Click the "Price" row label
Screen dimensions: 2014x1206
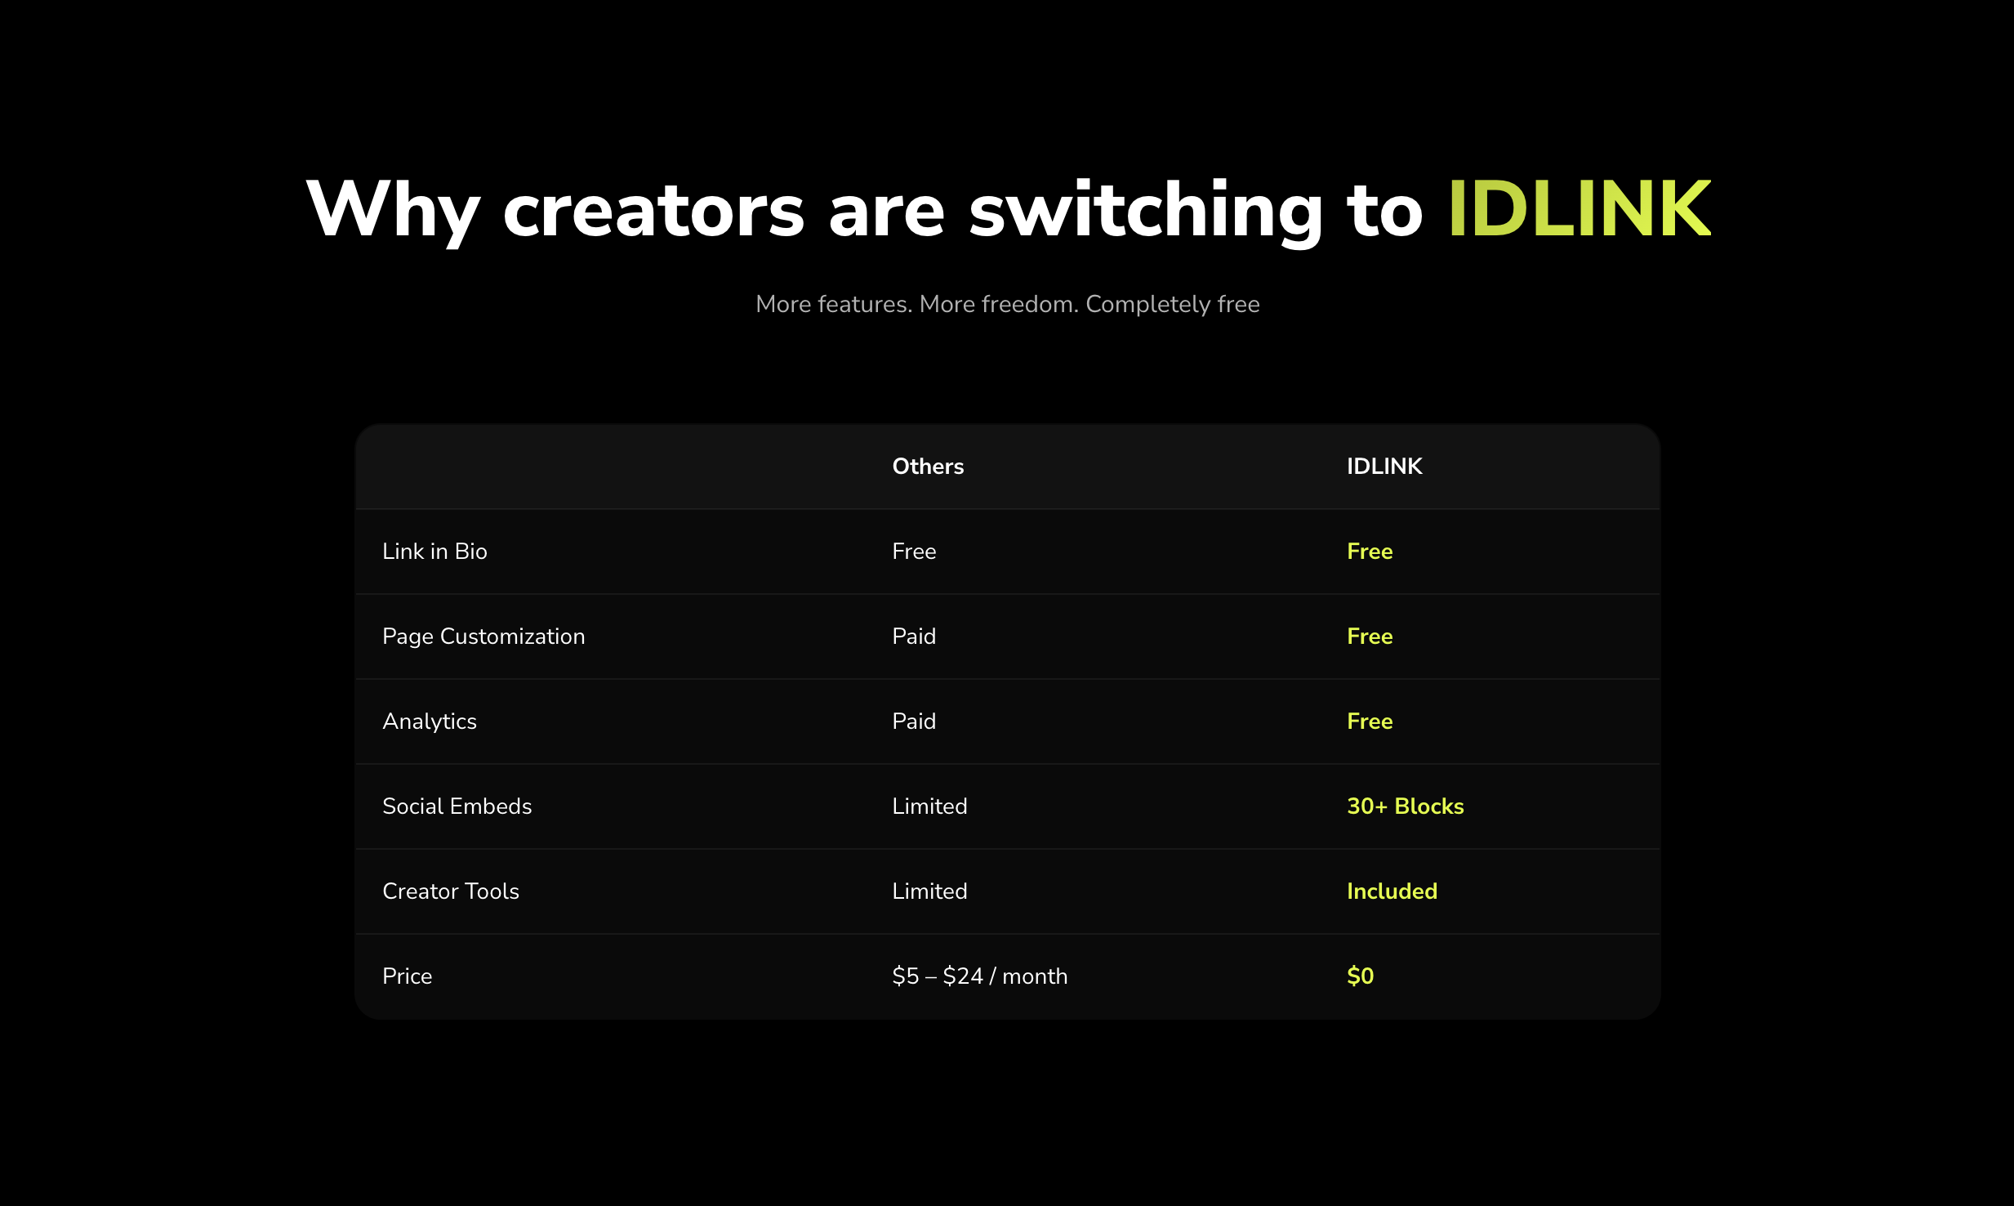click(407, 976)
